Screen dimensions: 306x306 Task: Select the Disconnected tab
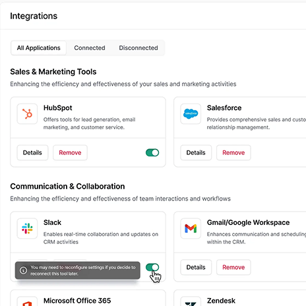138,48
